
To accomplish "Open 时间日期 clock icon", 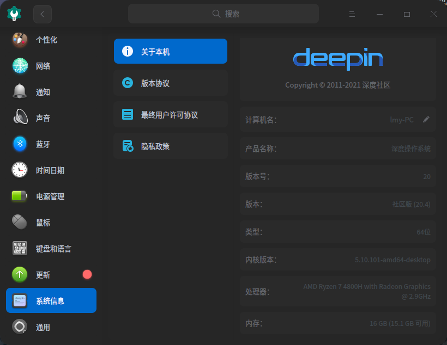I will click(x=20, y=170).
